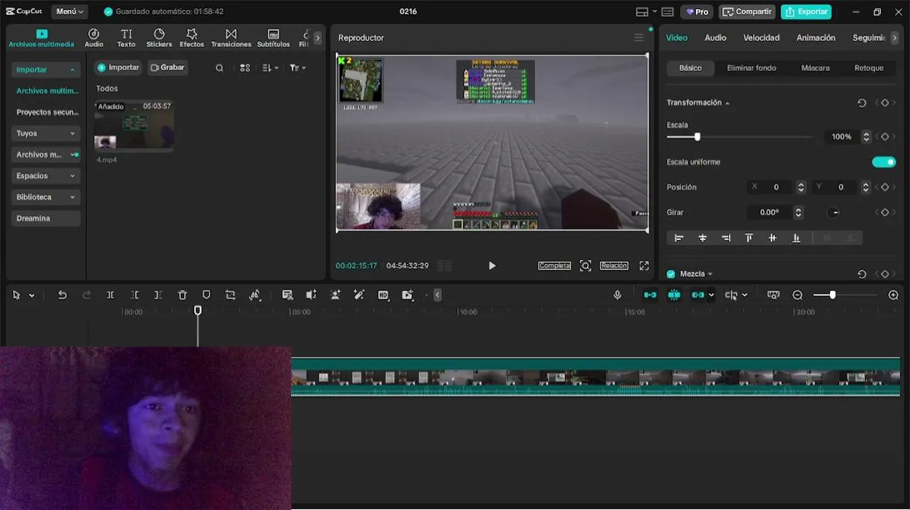Delete left of playhead trim tool
Screen dimensions: 910x510
(135, 295)
